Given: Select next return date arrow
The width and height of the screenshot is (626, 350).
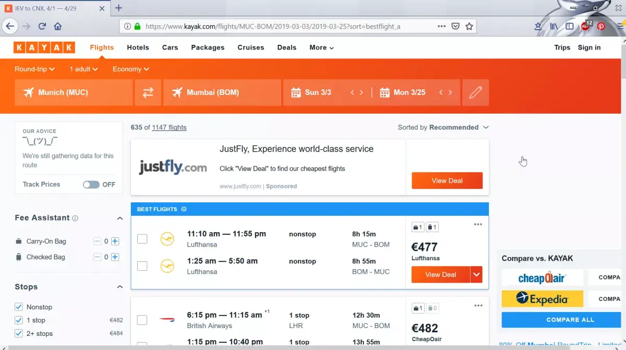Looking at the screenshot, I should [450, 92].
